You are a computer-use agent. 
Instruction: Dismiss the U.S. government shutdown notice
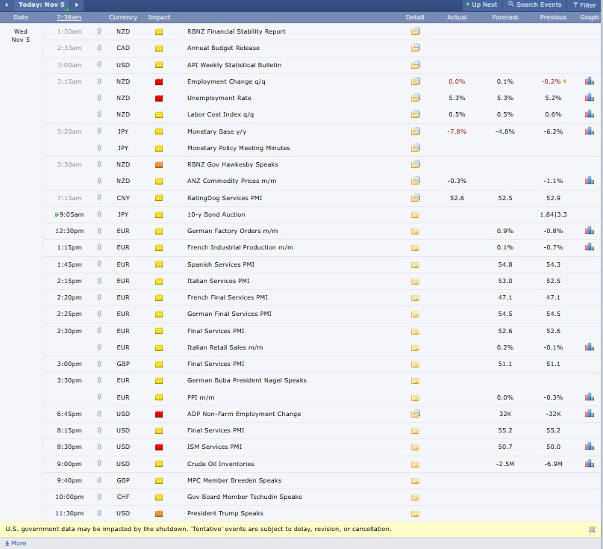click(592, 530)
